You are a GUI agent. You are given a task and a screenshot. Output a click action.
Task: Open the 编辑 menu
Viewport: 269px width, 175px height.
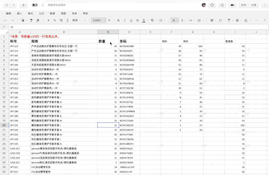pyautogui.click(x=8, y=13)
